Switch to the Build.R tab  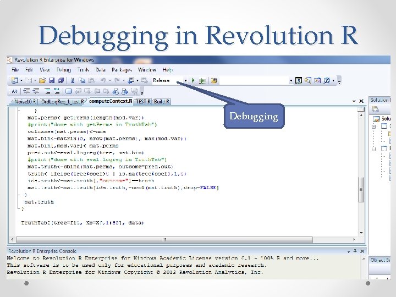click(x=162, y=102)
